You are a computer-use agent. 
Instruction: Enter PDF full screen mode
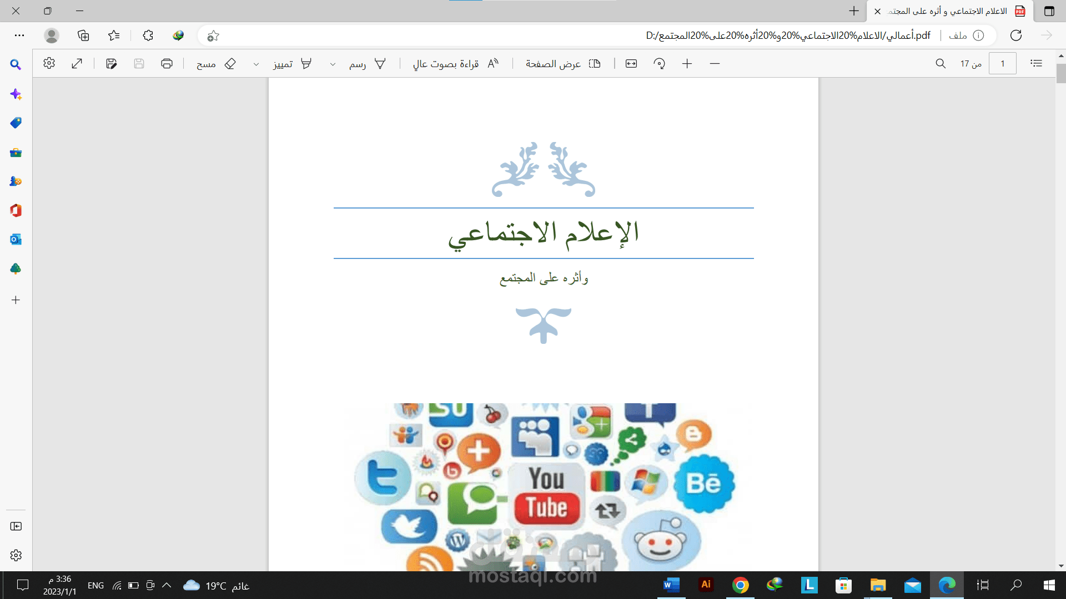coord(77,63)
